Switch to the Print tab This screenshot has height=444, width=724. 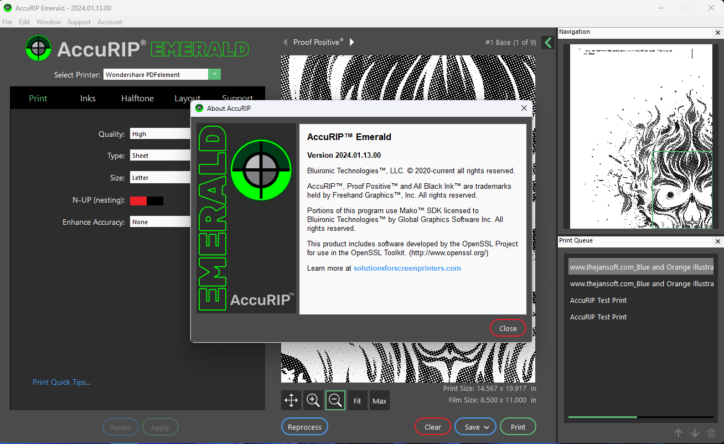38,98
